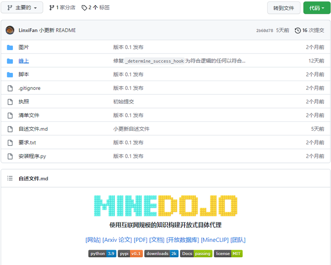
Task: Click the 执照 file icon
Action: pyautogui.click(x=10, y=102)
